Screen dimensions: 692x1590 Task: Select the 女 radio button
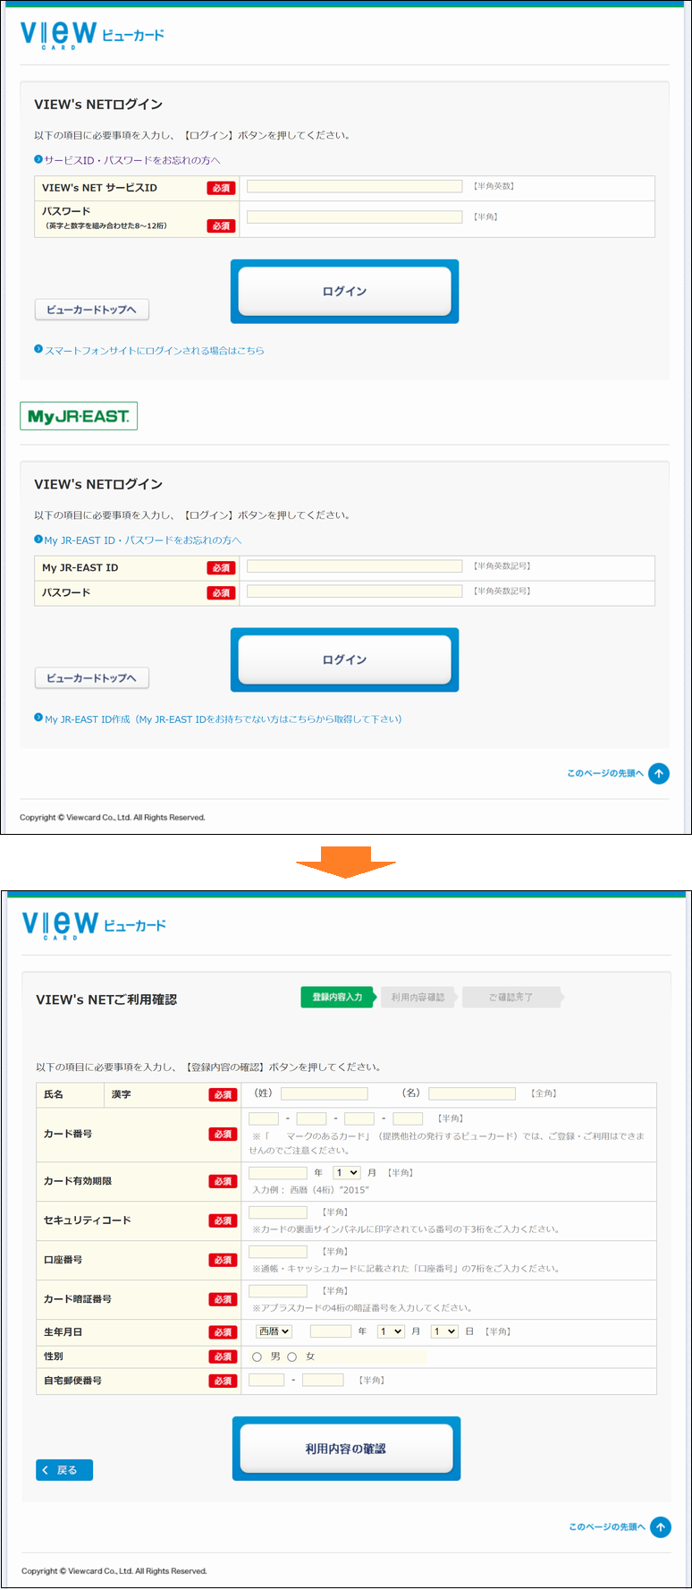click(x=292, y=1356)
